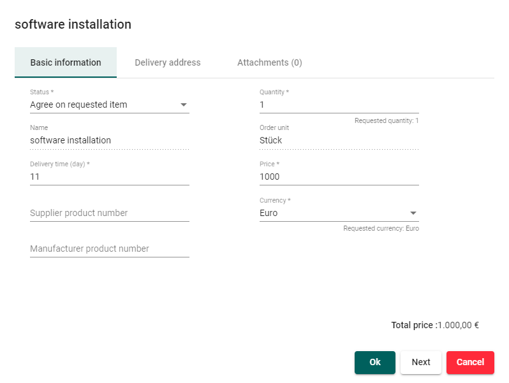This screenshot has width=509, height=383.
Task: Expand the Status dropdown arrow
Action: [x=184, y=105]
